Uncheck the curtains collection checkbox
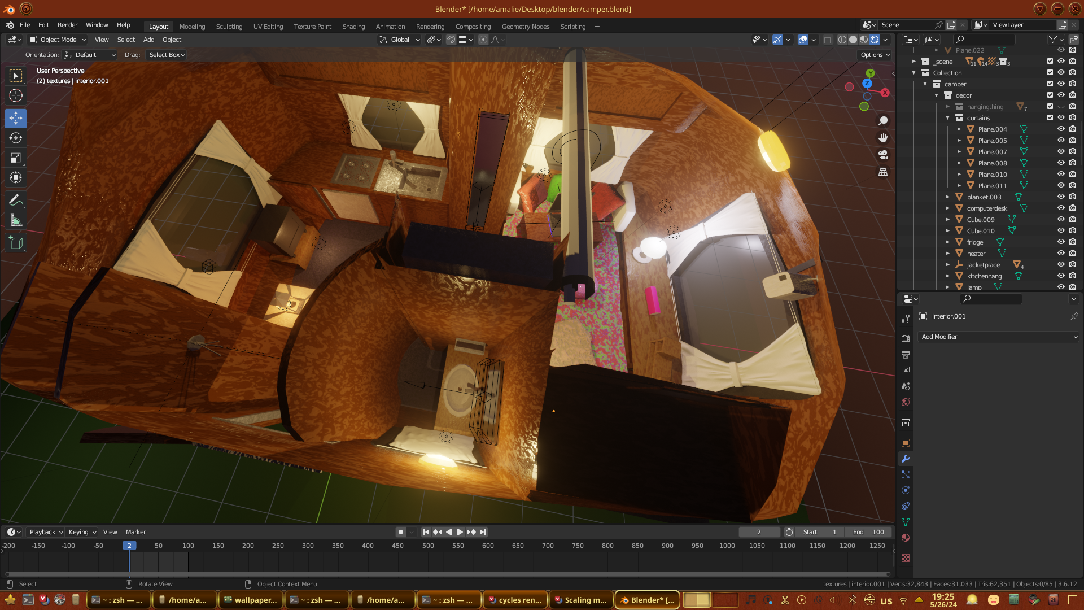Image resolution: width=1084 pixels, height=610 pixels. tap(1050, 117)
